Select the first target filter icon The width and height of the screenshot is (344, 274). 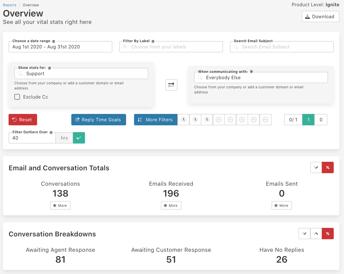(218, 120)
